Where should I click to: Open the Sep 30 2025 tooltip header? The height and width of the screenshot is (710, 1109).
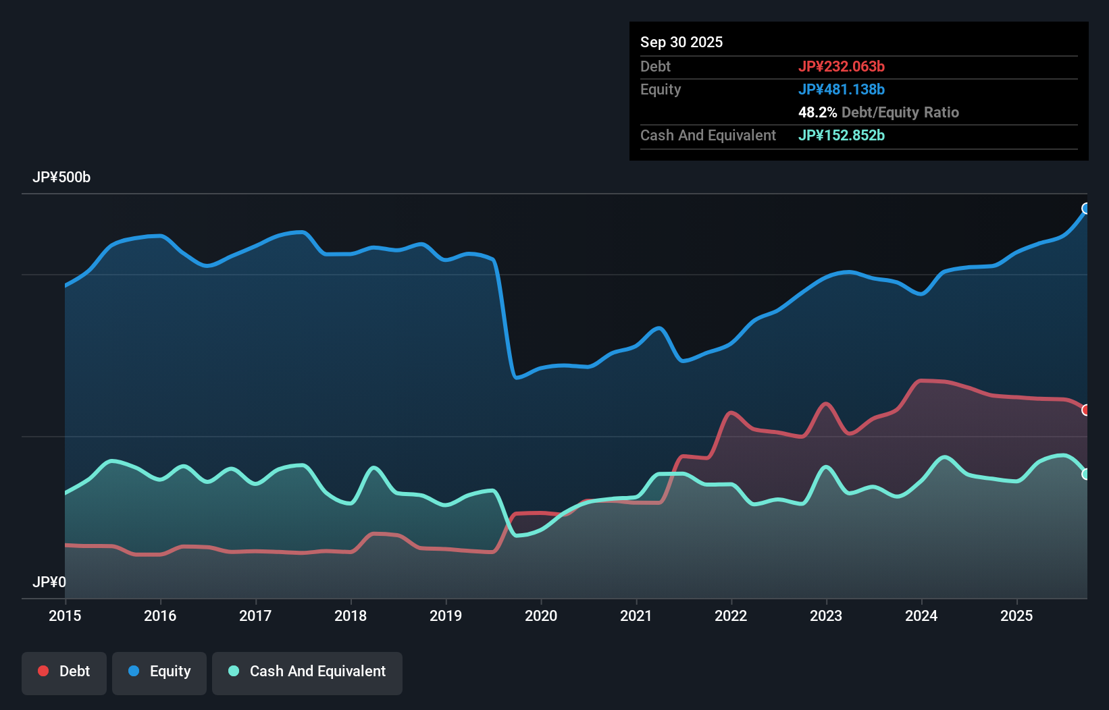[681, 42]
